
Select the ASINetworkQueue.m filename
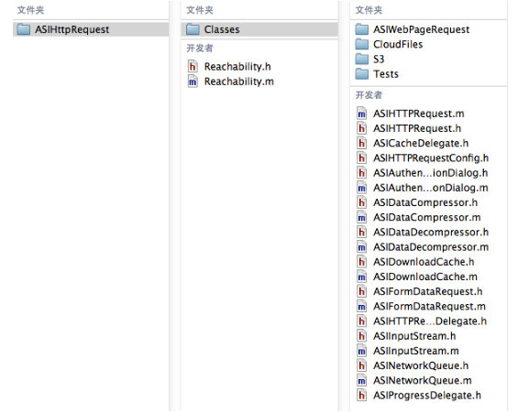coord(423,381)
